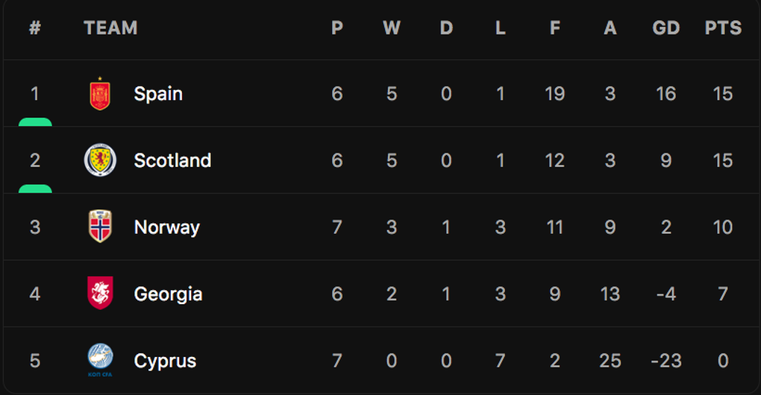Click the GD column header
Image resolution: width=761 pixels, height=395 pixels.
point(666,28)
